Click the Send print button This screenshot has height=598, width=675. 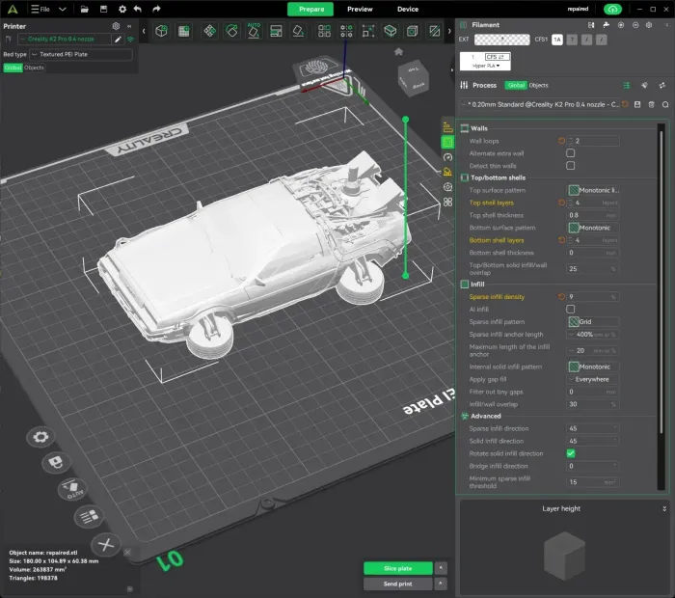click(x=397, y=584)
